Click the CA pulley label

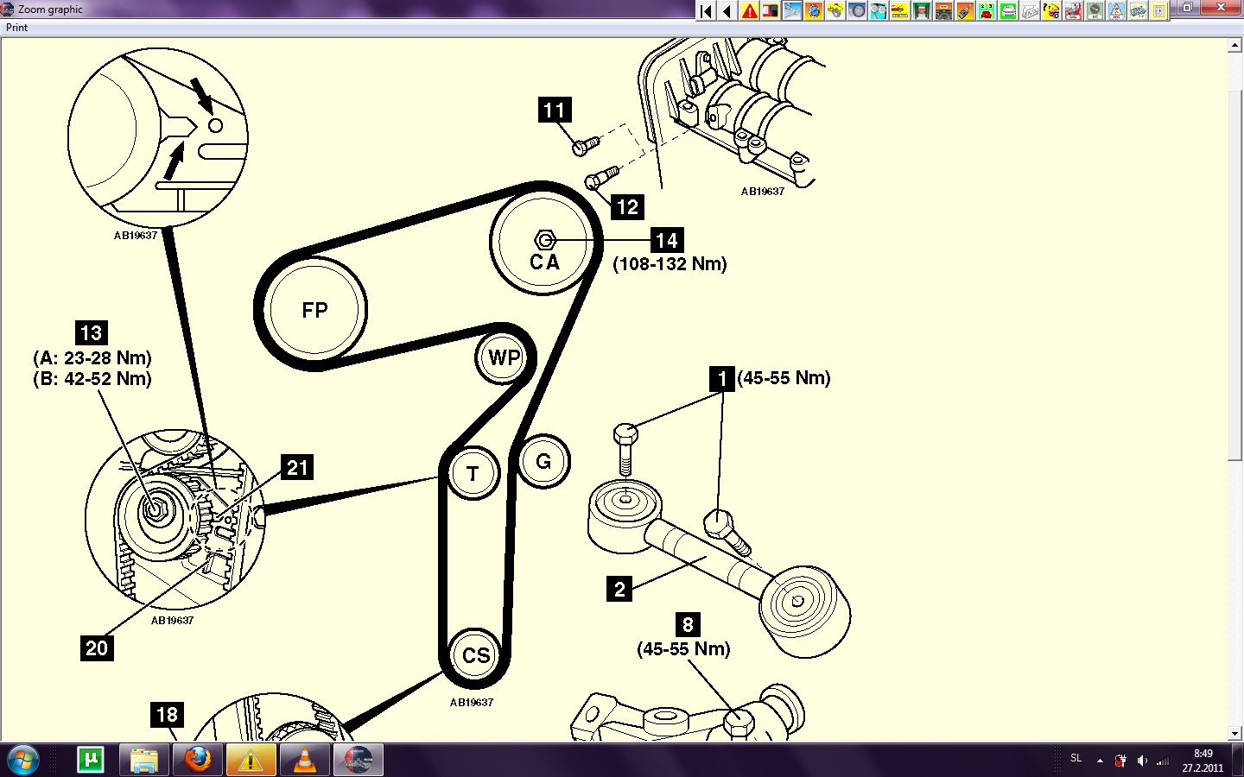click(x=544, y=262)
